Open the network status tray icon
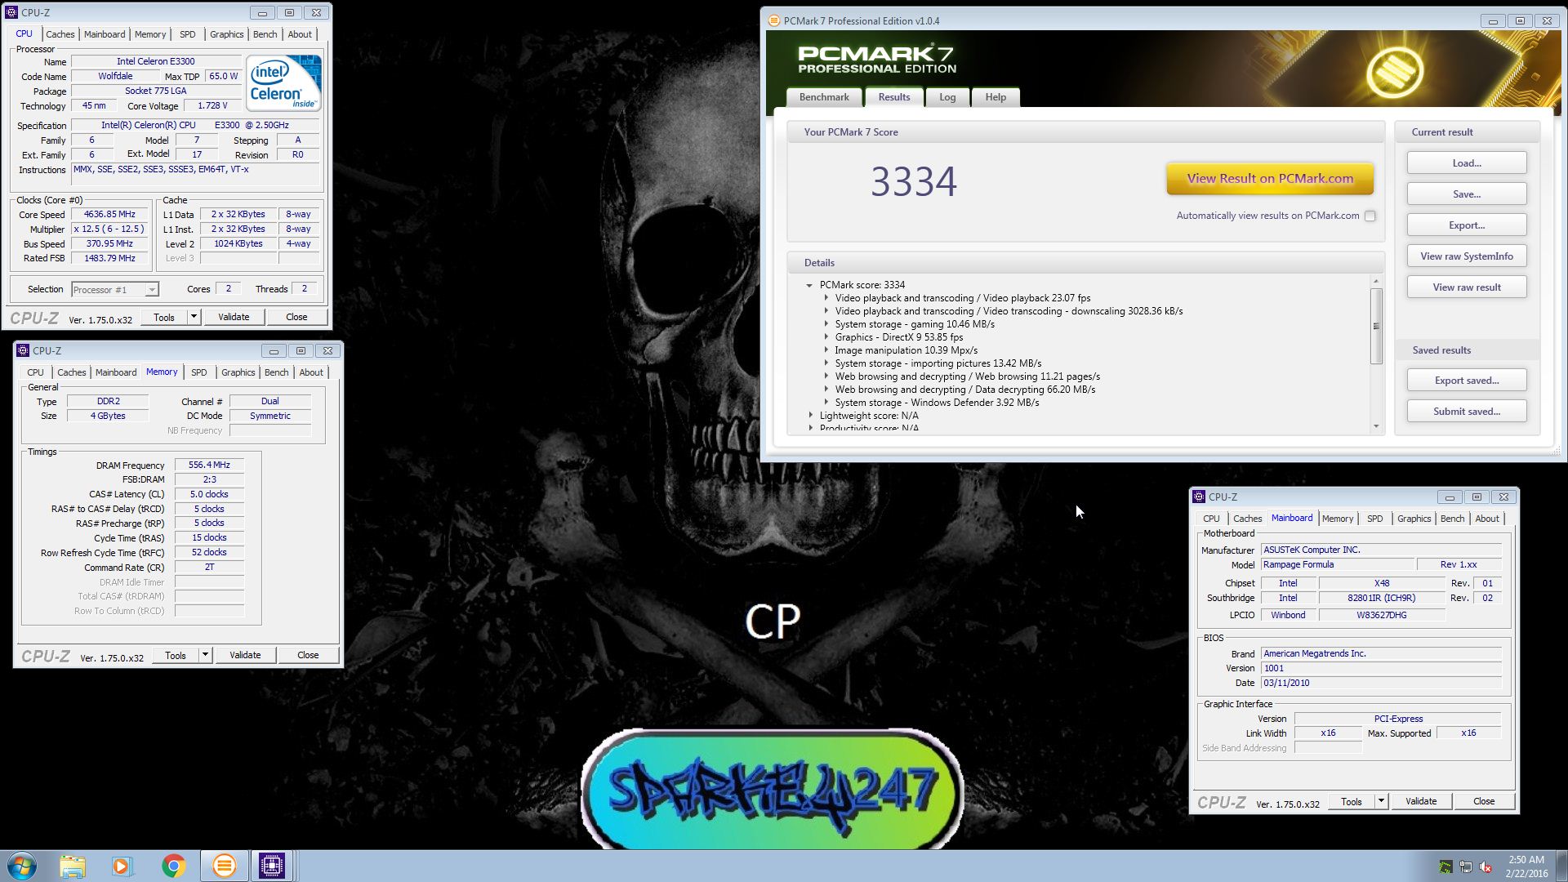 click(x=1466, y=867)
